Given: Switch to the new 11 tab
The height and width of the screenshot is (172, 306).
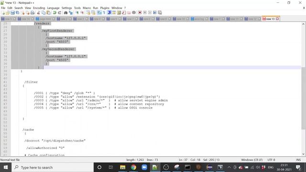Looking at the screenshot, I should point(234,19).
